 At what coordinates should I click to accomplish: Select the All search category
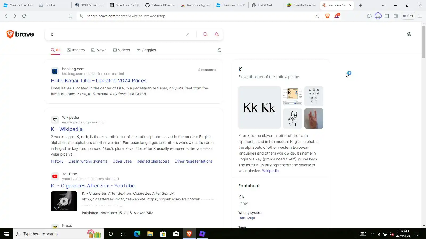[56, 50]
